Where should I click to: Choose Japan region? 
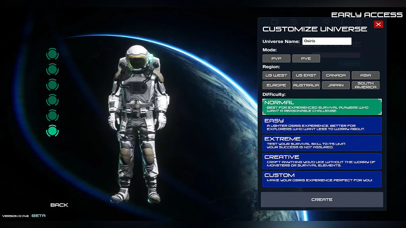coord(336,85)
